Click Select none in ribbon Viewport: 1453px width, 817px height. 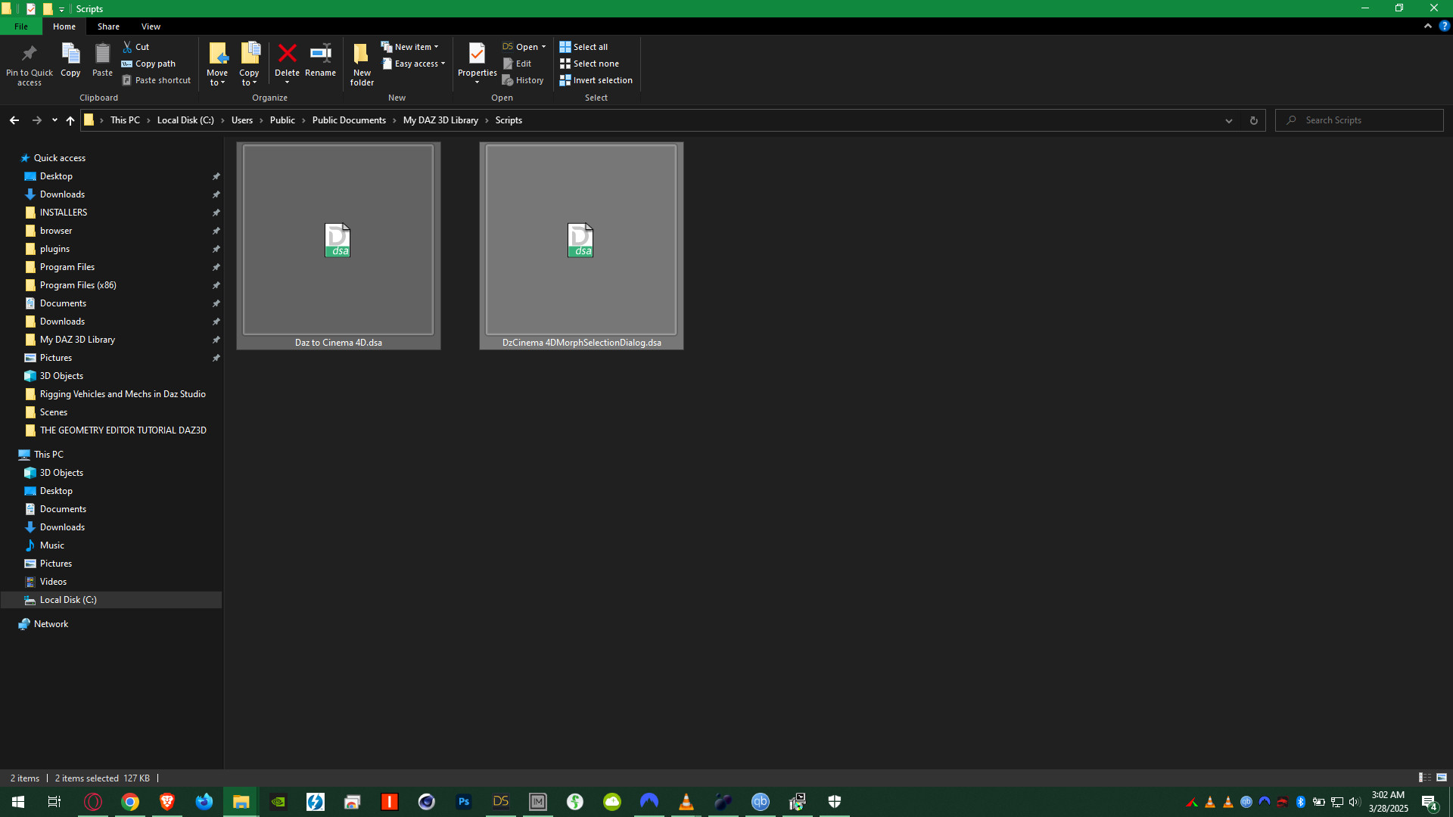(589, 64)
